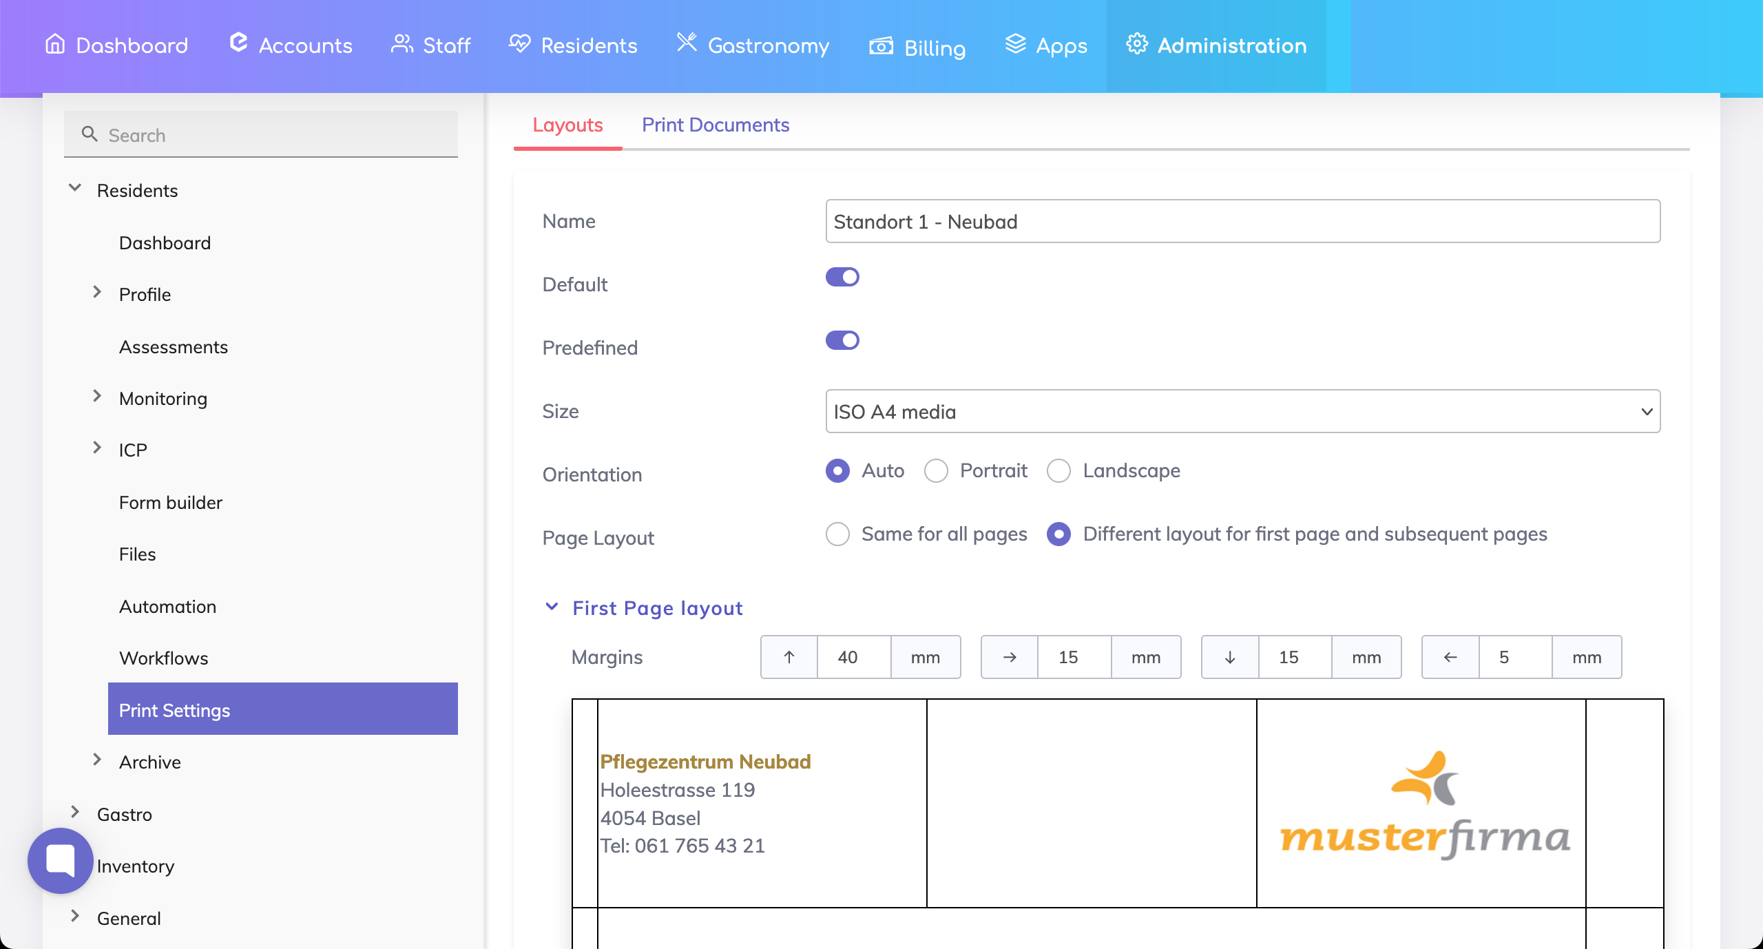Click the Staff people icon
The height and width of the screenshot is (949, 1763).
[401, 44]
